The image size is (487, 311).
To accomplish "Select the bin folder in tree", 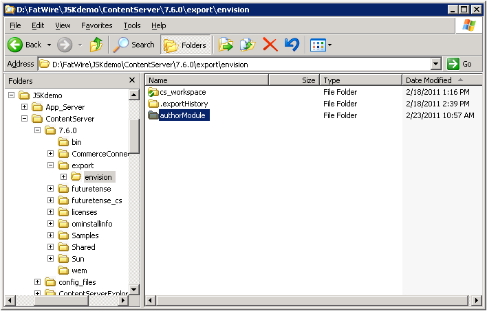I will coord(70,142).
